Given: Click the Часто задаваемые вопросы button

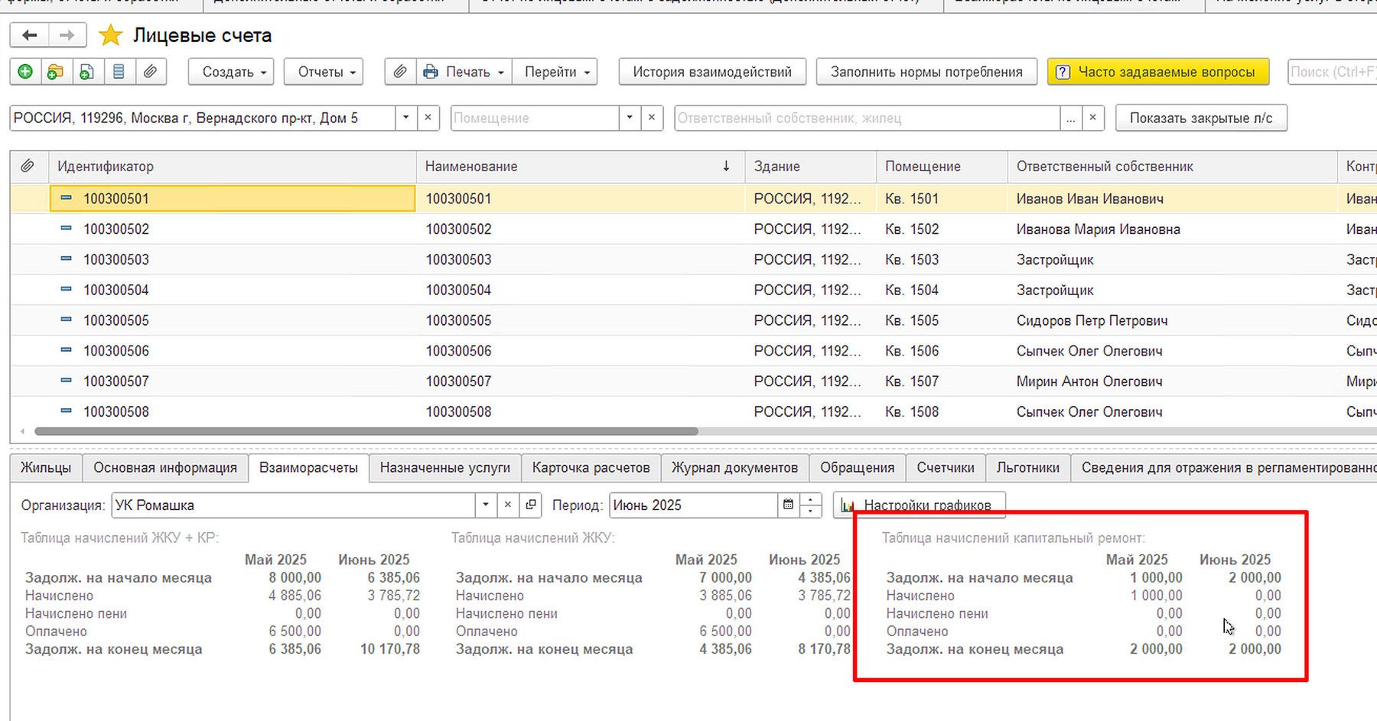Looking at the screenshot, I should 1158,72.
